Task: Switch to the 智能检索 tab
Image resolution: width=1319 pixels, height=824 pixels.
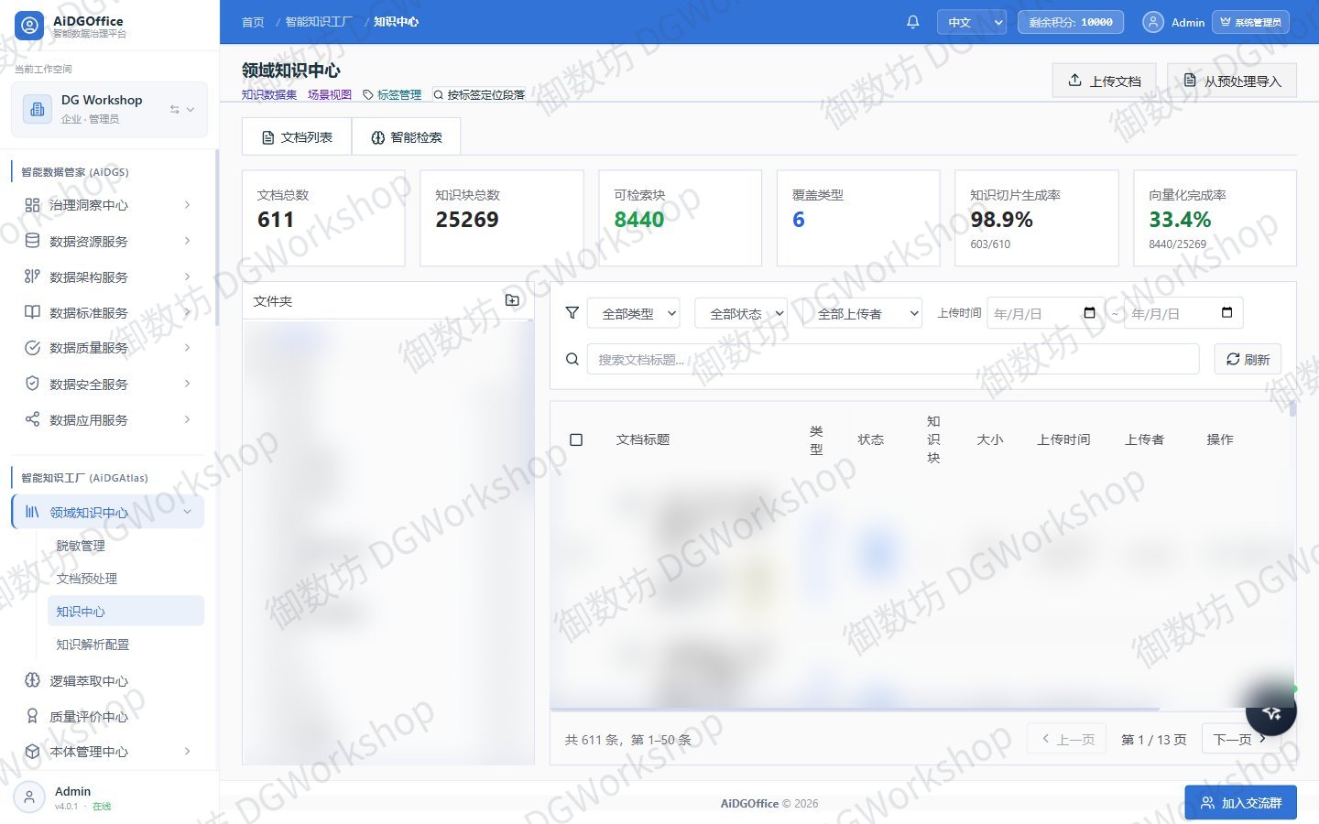Action: pyautogui.click(x=406, y=137)
